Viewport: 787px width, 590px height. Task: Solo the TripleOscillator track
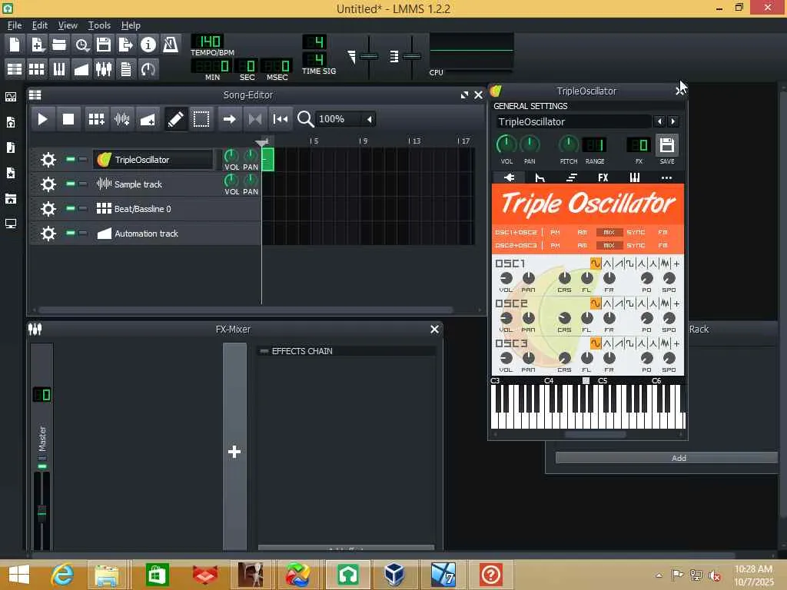pos(83,160)
